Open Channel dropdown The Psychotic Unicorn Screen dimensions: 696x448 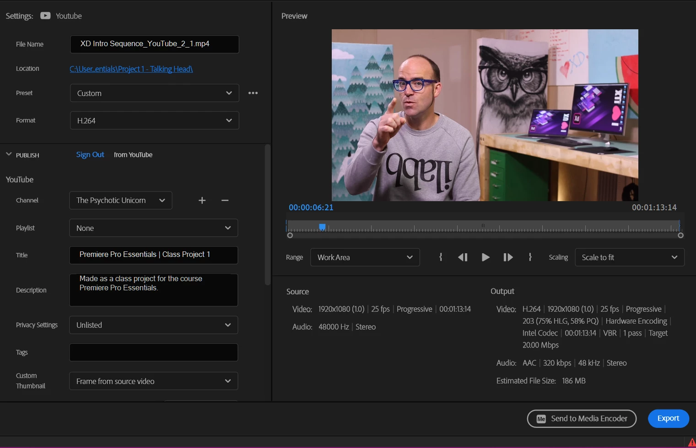121,200
